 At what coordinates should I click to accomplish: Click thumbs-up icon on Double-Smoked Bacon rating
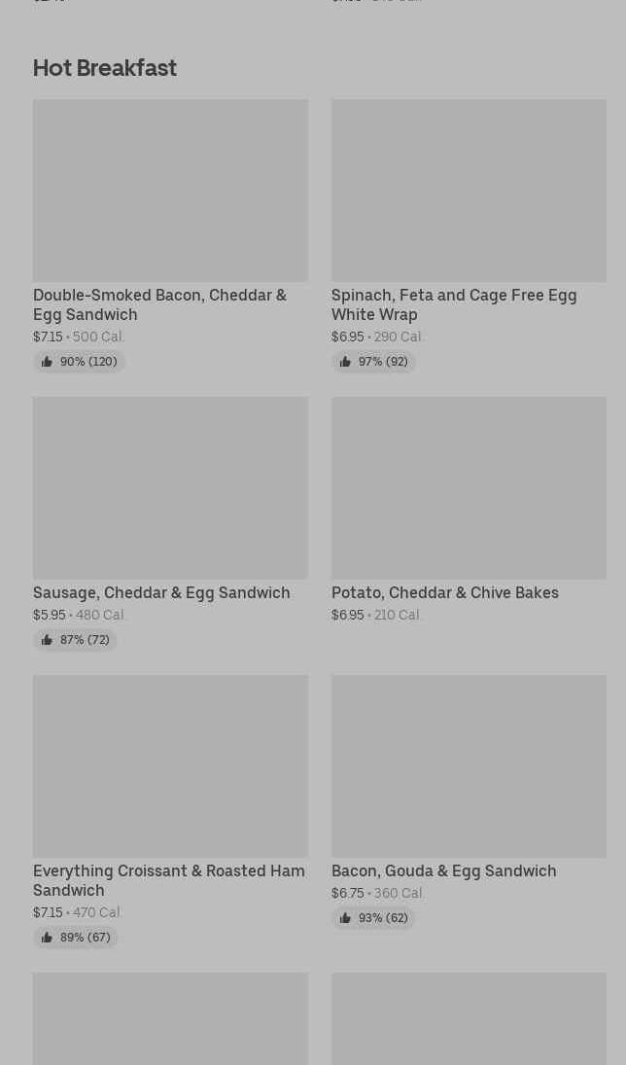click(47, 362)
